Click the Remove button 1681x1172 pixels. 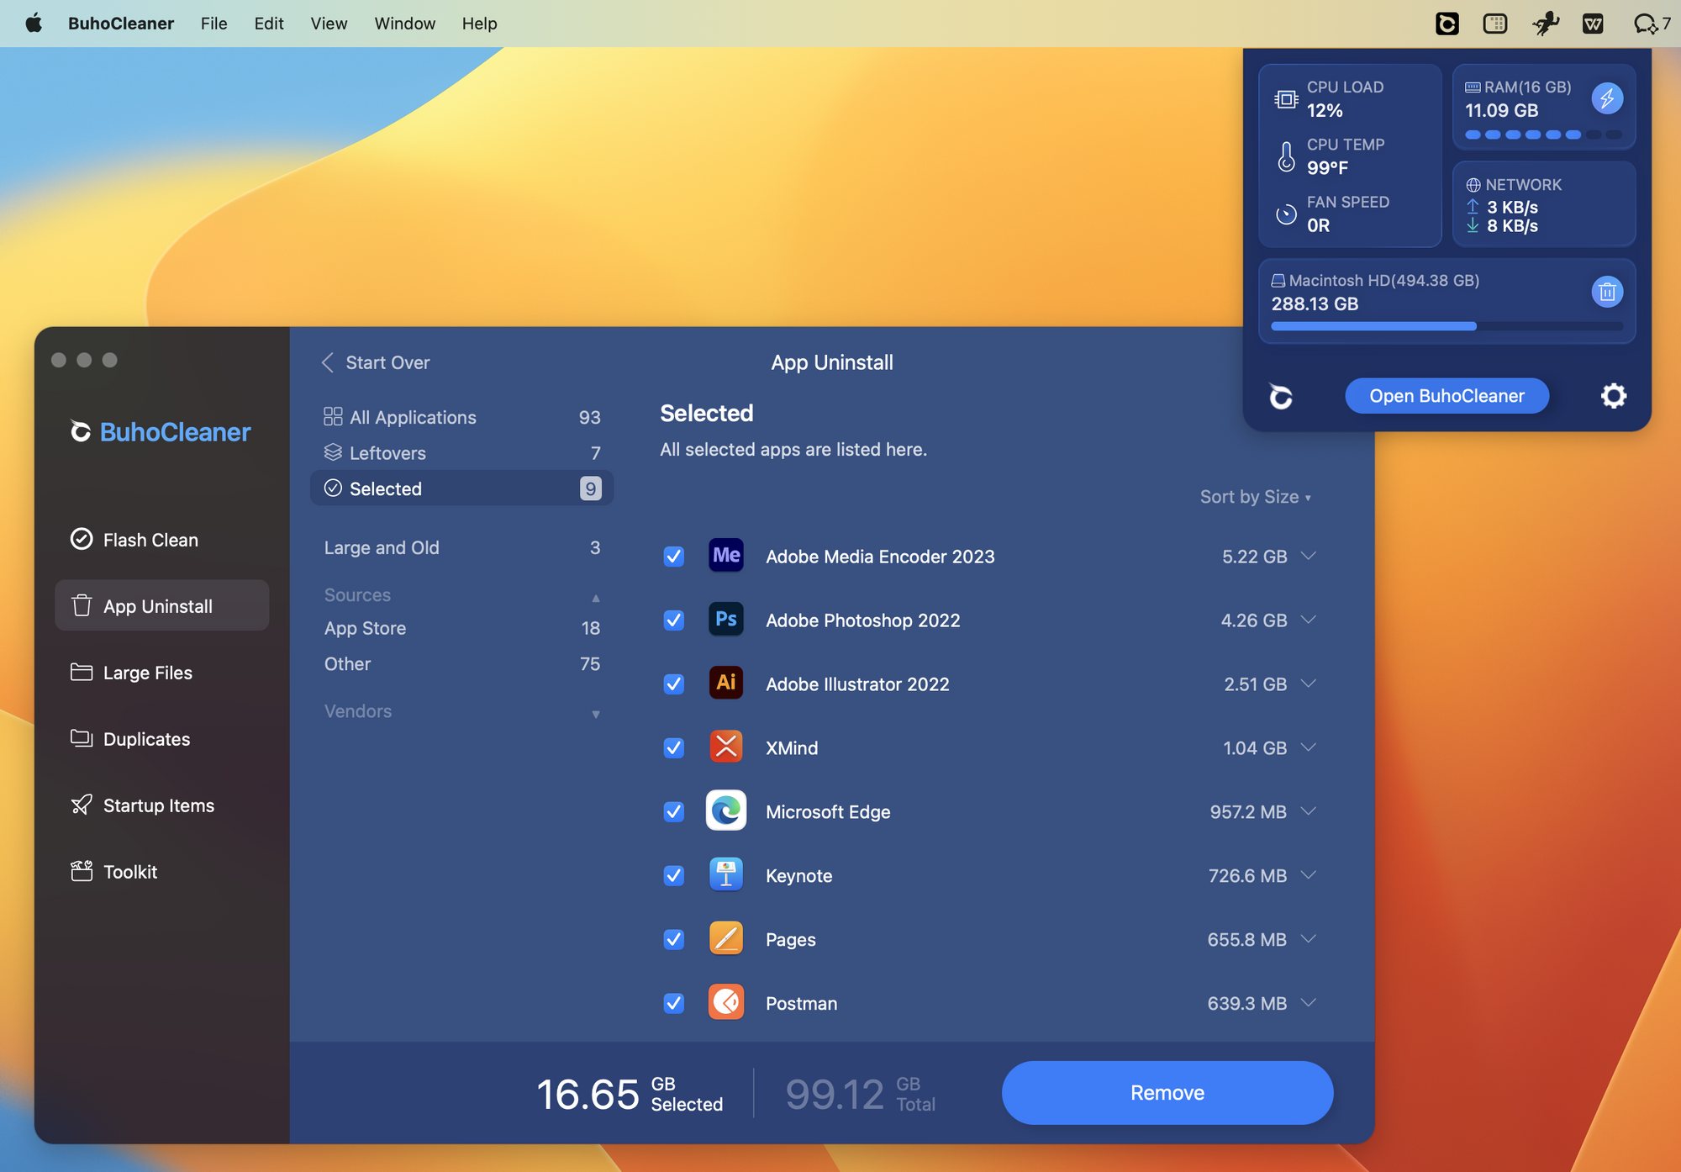[1167, 1092]
